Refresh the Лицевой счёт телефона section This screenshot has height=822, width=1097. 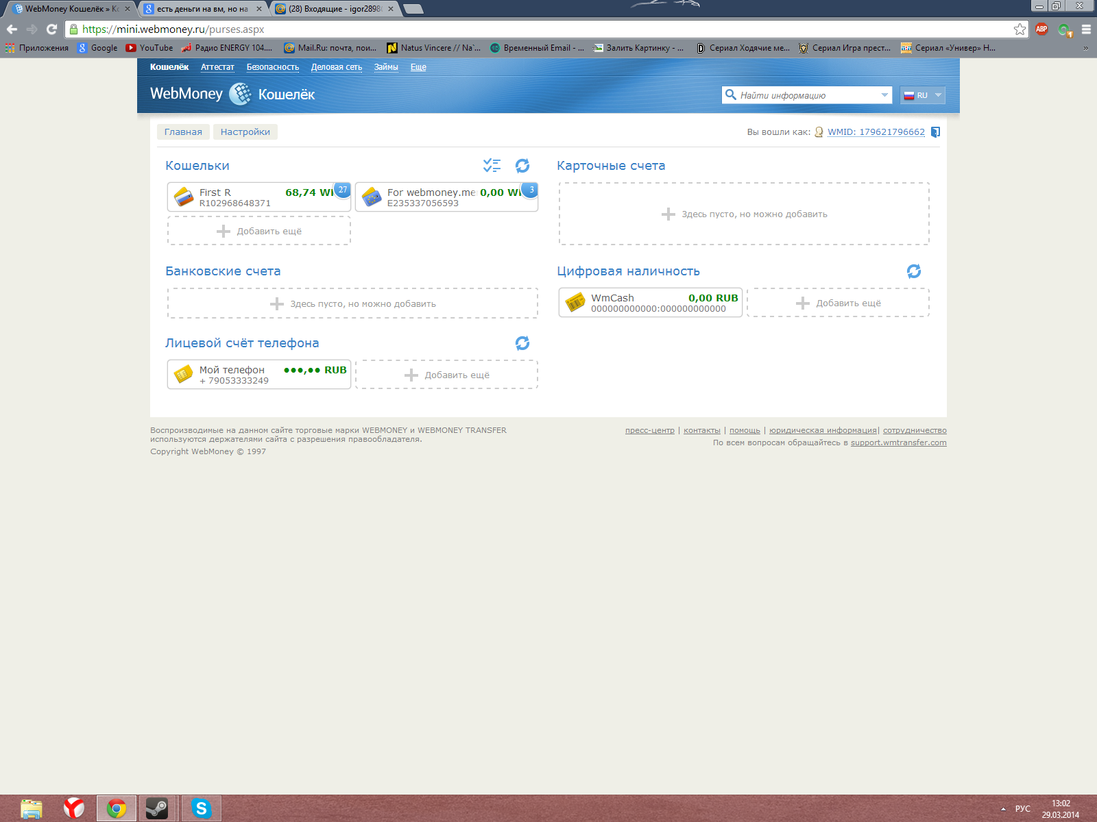pos(522,343)
